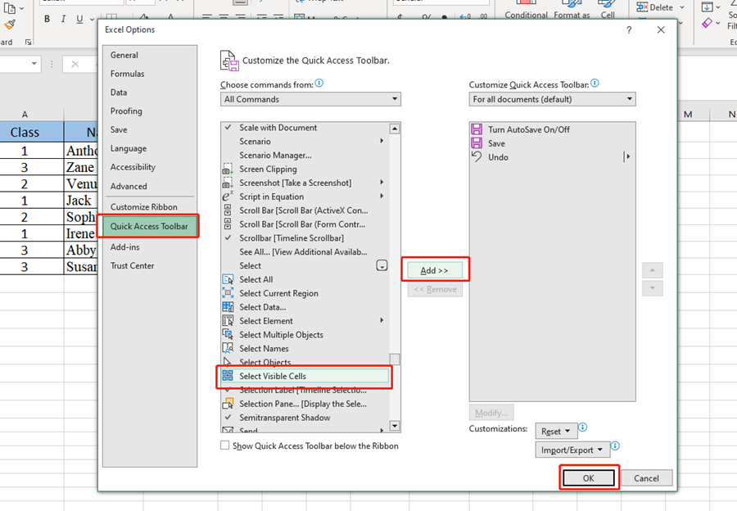Open the For all documents (default) dropdown
Image resolution: width=737 pixels, height=511 pixels.
click(x=552, y=99)
